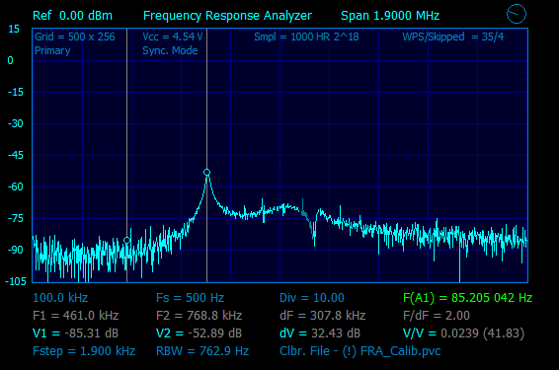The height and width of the screenshot is (370, 559).
Task: Click the V1 = -85.31 dB readout
Action: click(75, 333)
